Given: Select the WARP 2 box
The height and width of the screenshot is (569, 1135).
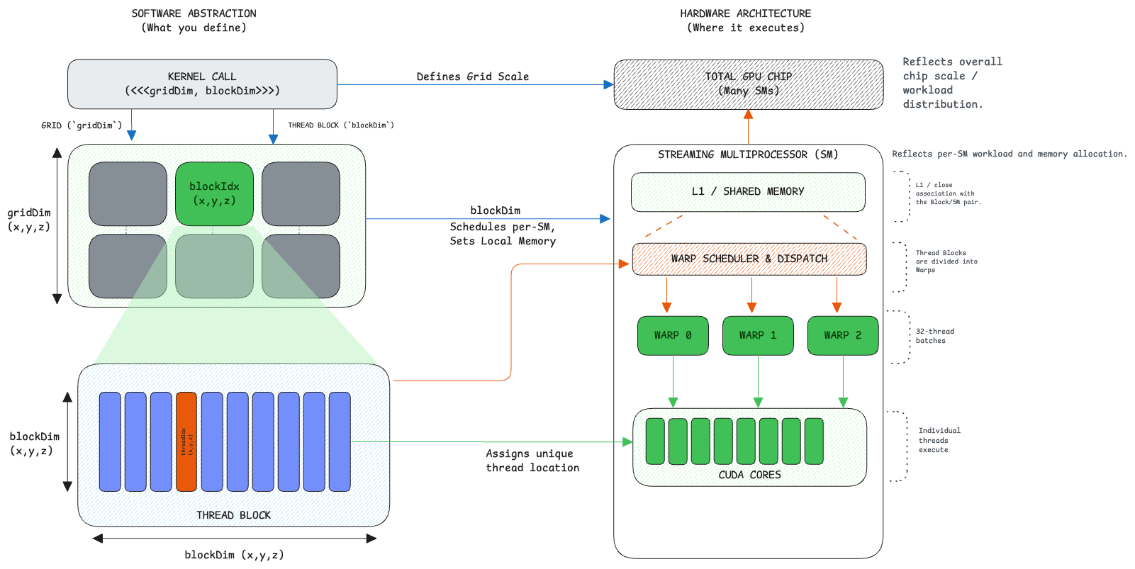Looking at the screenshot, I should pyautogui.click(x=843, y=335).
